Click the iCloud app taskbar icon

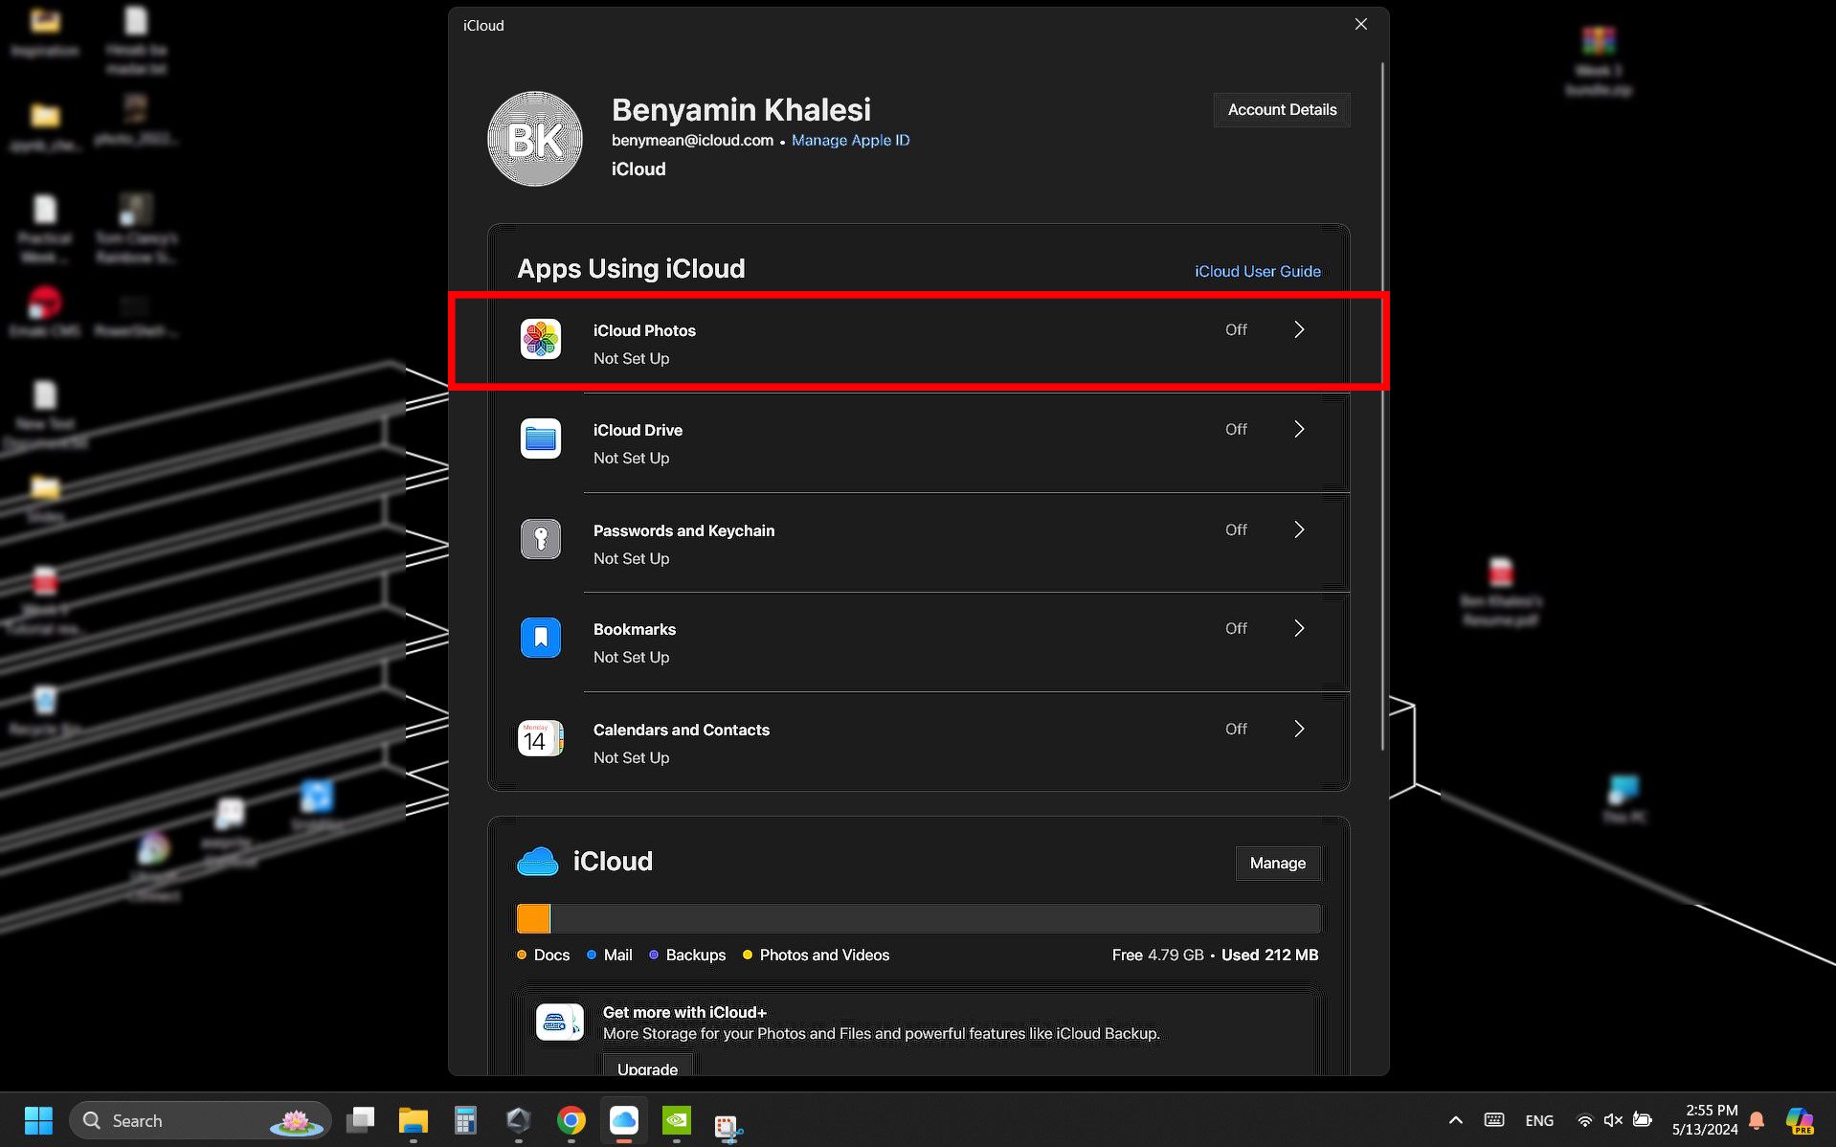pyautogui.click(x=624, y=1120)
